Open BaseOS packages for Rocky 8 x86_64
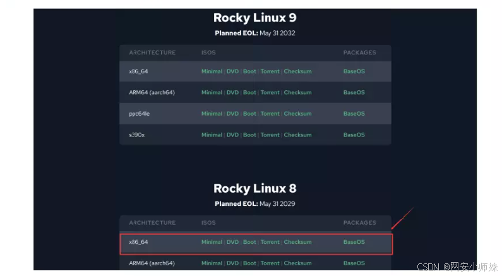The image size is (502, 276). click(x=354, y=242)
